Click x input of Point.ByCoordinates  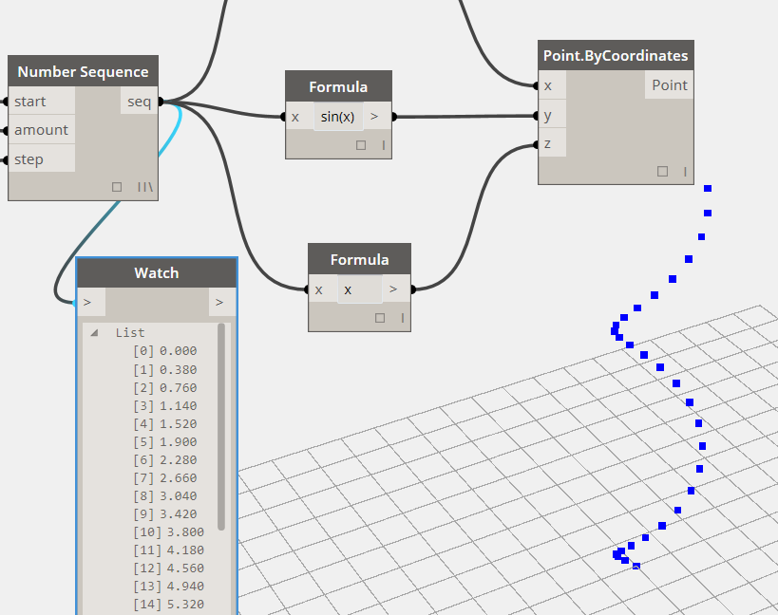tap(552, 85)
